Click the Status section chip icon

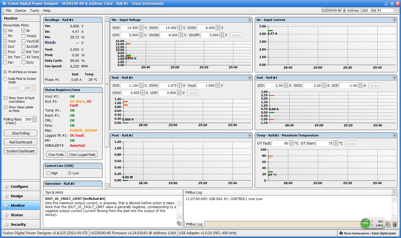[6, 215]
